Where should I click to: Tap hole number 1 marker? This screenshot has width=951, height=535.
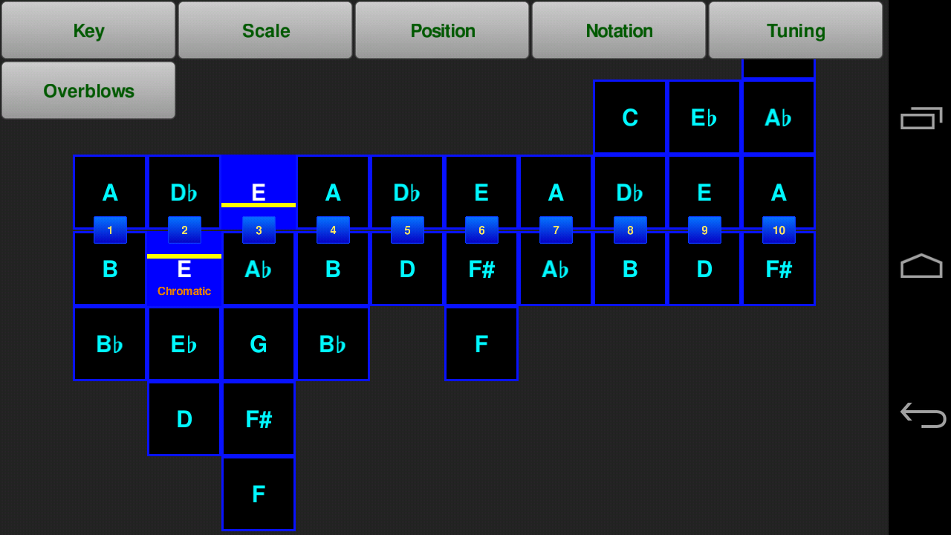(x=110, y=230)
